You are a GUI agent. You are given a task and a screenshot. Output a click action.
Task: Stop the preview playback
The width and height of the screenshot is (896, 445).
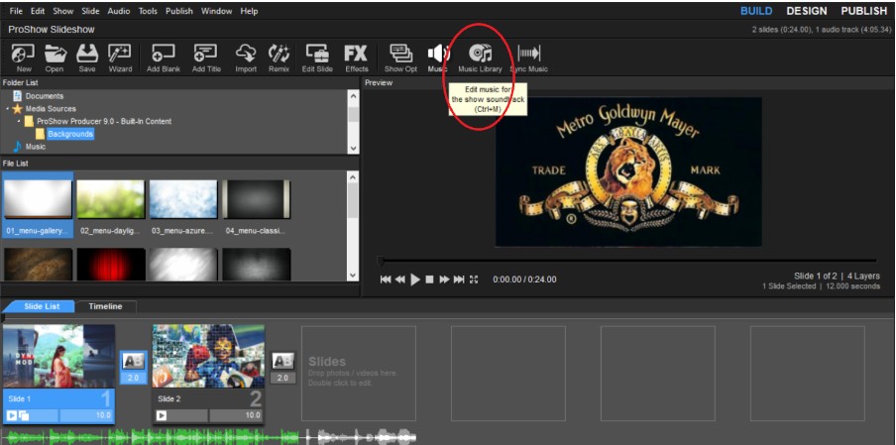click(x=430, y=279)
